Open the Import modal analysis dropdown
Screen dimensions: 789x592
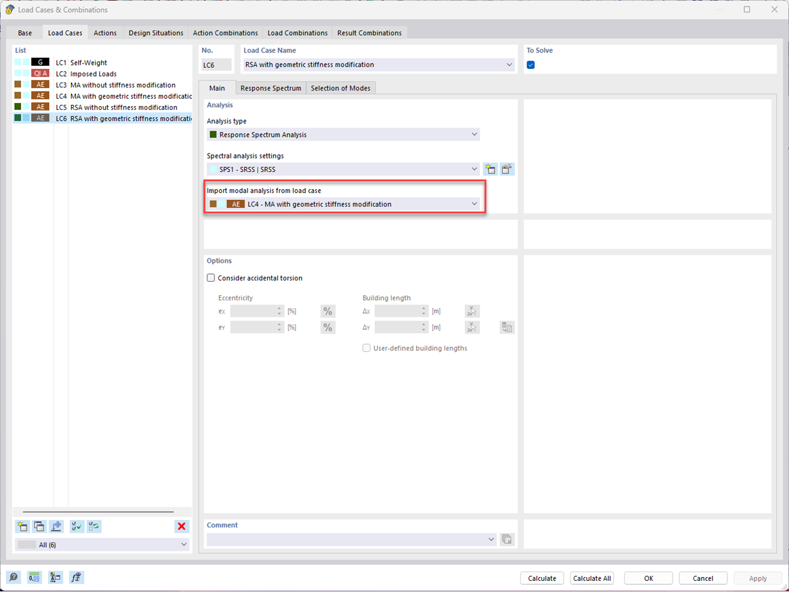[473, 203]
